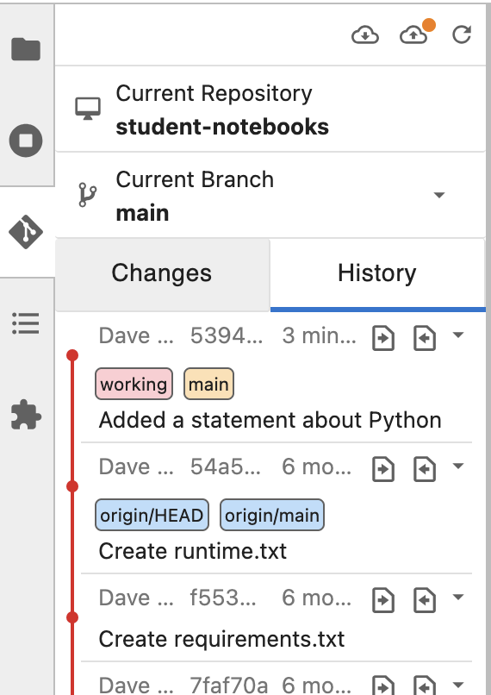Image resolution: width=491 pixels, height=695 pixels.
Task: Refresh the repository with the reload icon
Action: (x=462, y=34)
